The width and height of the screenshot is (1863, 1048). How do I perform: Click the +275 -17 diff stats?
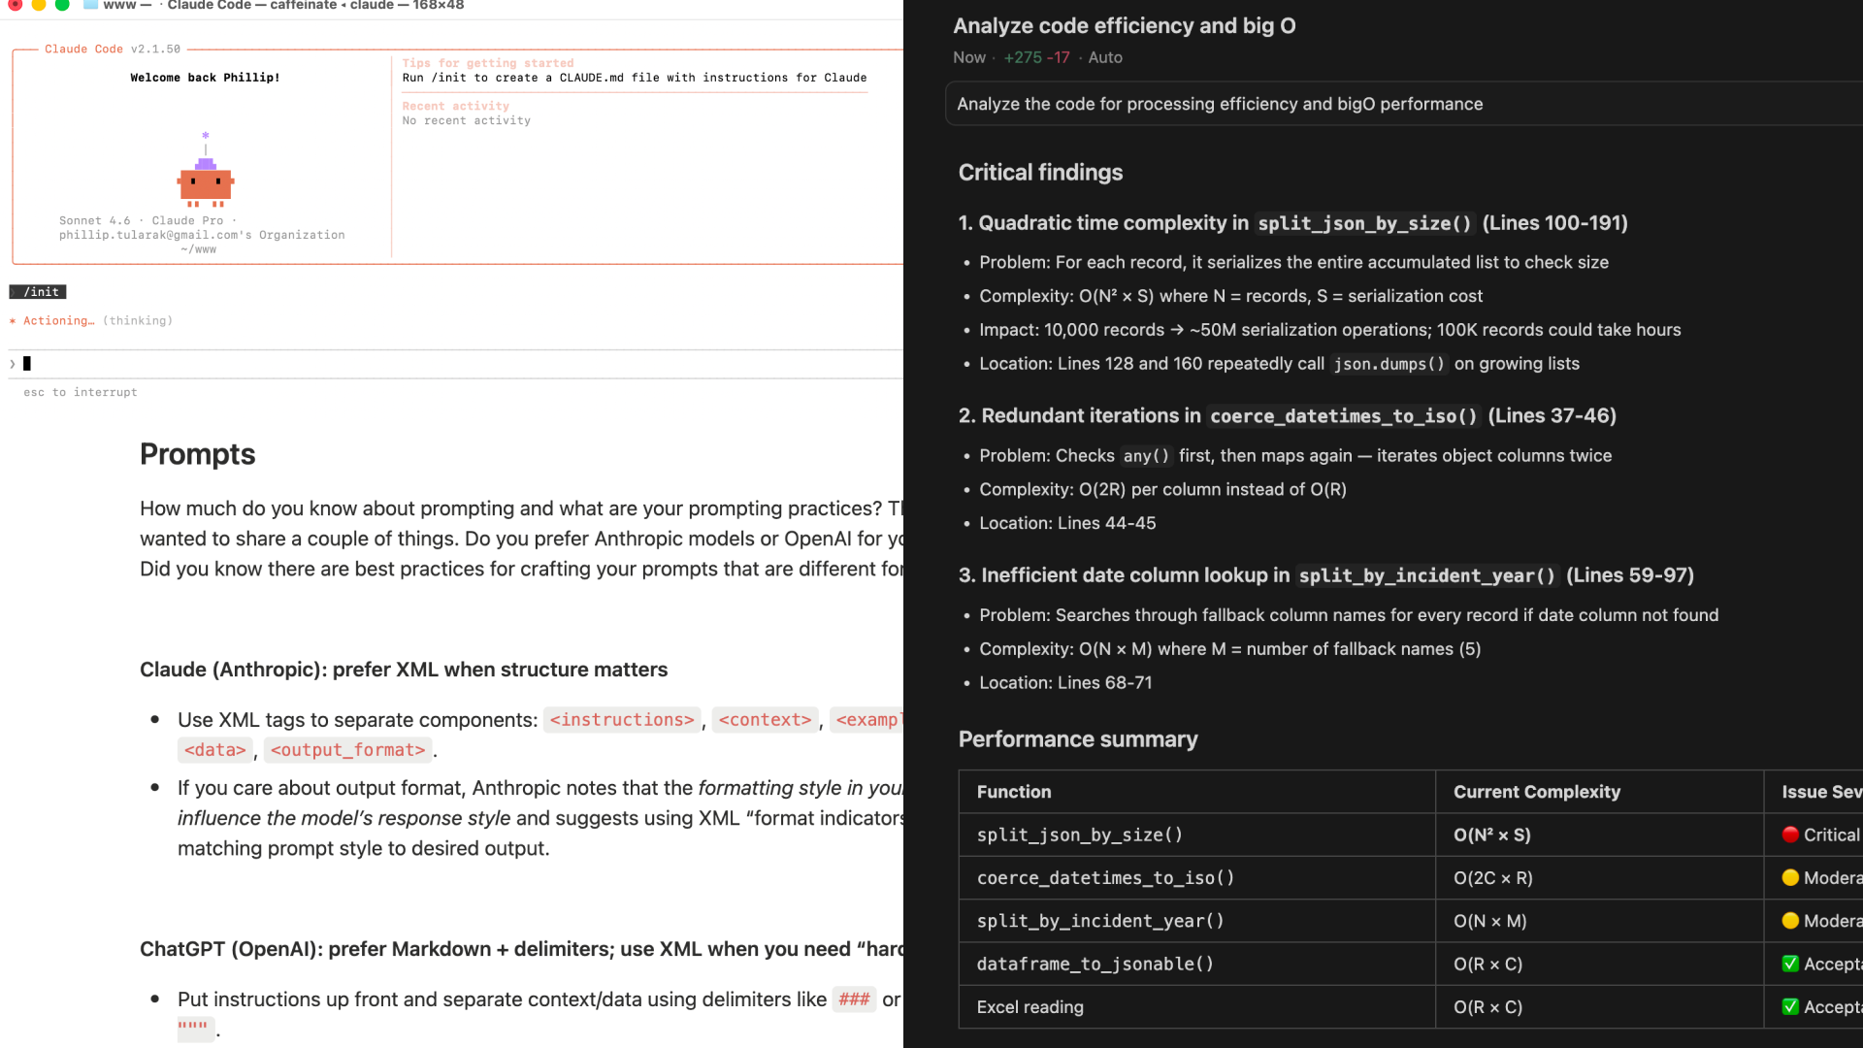(x=1036, y=57)
